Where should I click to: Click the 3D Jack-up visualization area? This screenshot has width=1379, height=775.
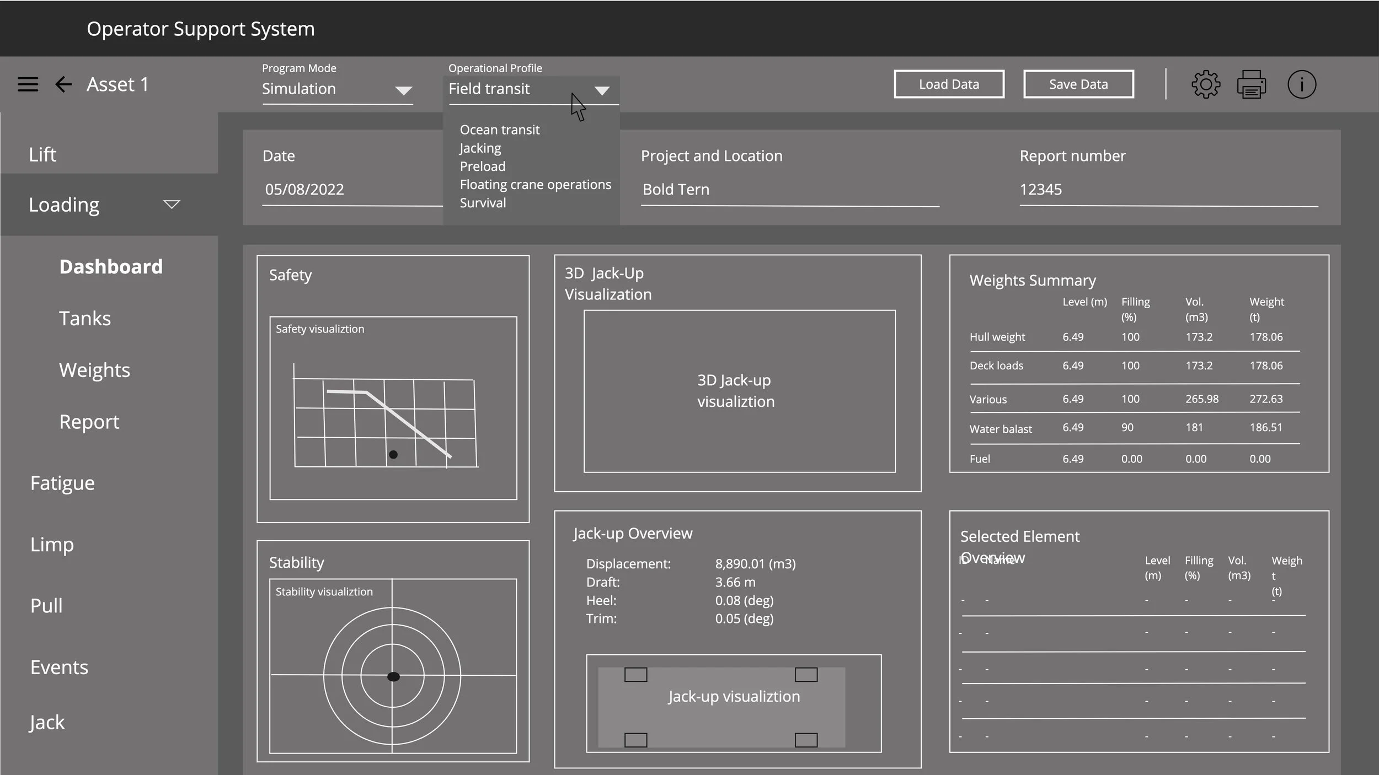click(739, 391)
